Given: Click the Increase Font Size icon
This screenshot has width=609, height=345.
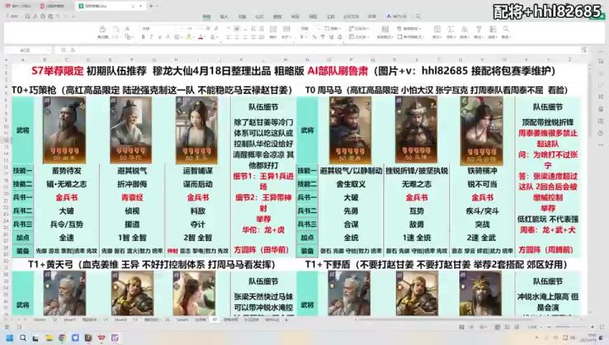Looking at the screenshot, I should point(208,29).
